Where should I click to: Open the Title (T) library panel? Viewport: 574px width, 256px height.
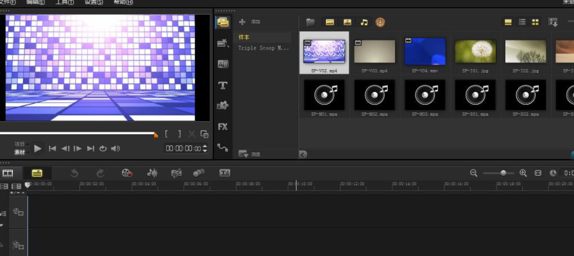[x=223, y=85]
